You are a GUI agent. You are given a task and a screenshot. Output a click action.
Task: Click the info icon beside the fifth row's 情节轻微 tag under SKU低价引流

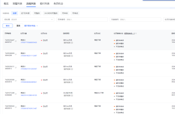pyautogui.click(x=72, y=96)
